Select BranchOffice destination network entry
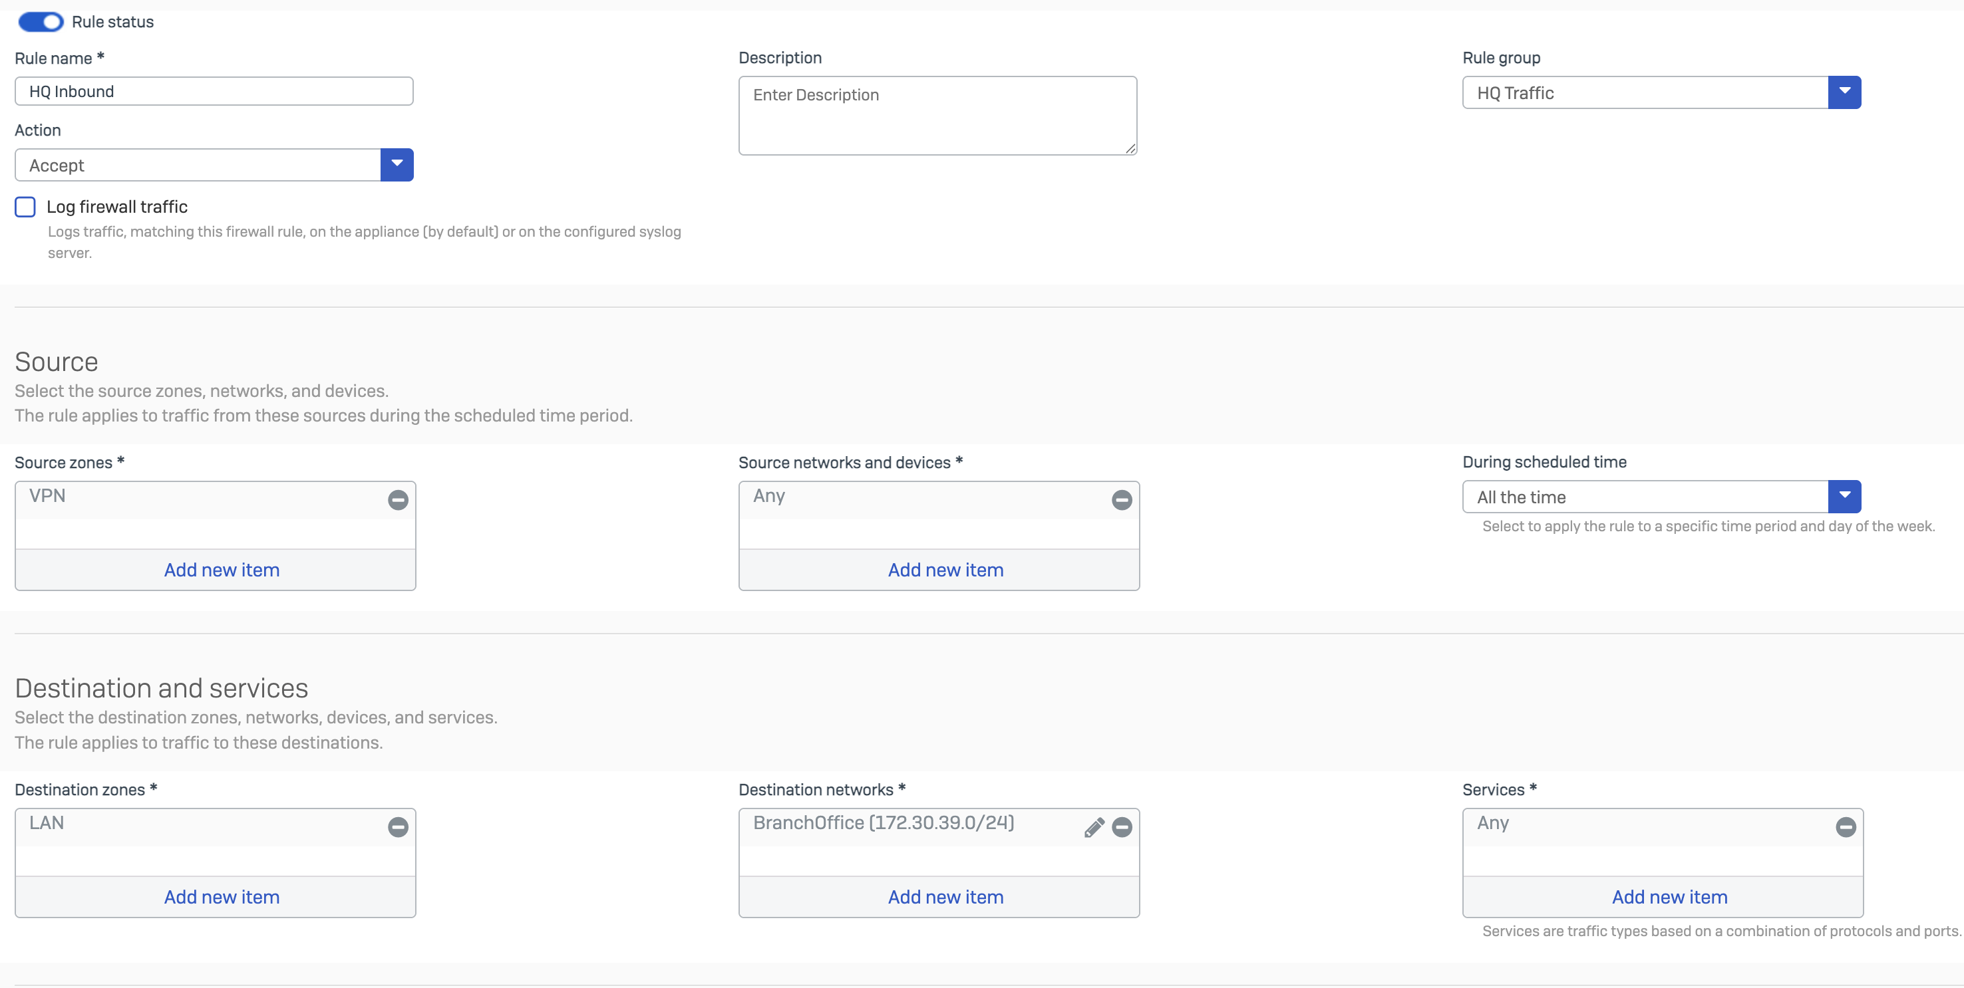Viewport: 1964px width, 988px height. (883, 824)
